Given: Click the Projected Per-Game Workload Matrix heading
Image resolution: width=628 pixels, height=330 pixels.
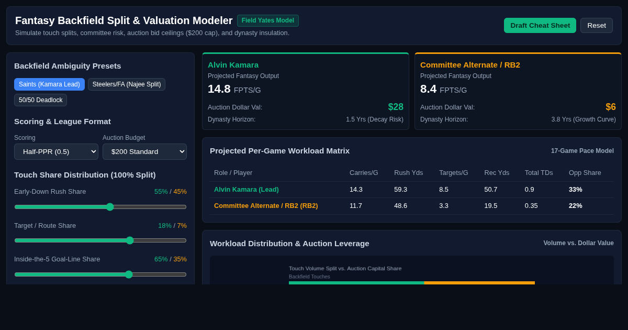Looking at the screenshot, I should (279, 151).
